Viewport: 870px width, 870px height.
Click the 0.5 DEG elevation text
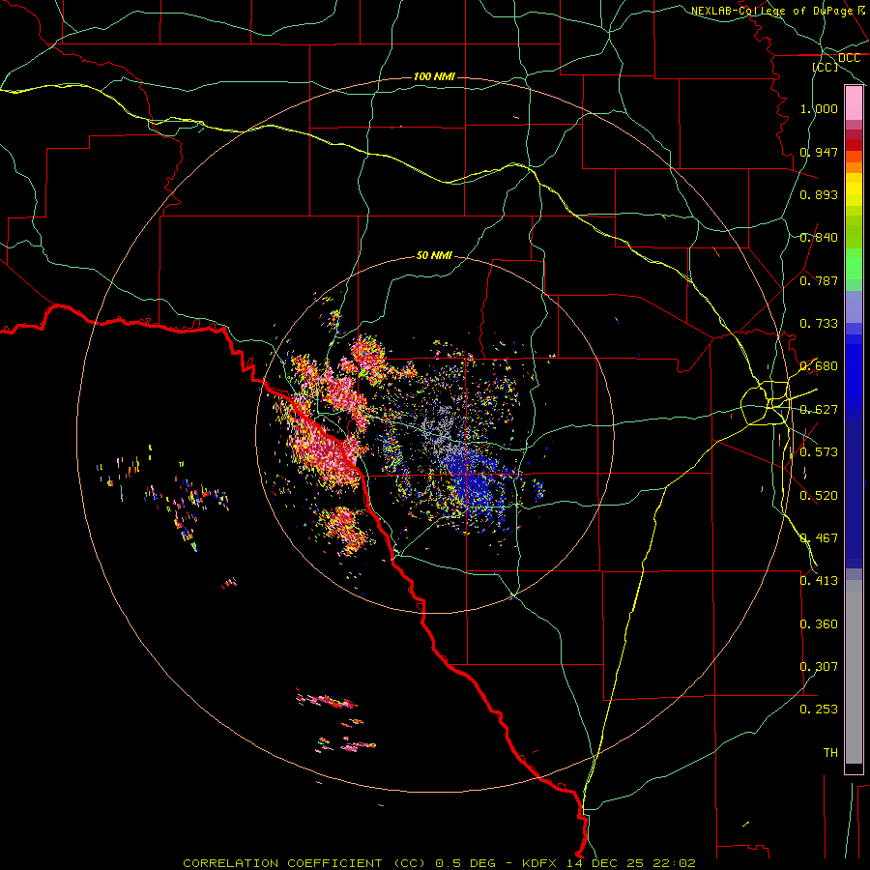tap(466, 863)
